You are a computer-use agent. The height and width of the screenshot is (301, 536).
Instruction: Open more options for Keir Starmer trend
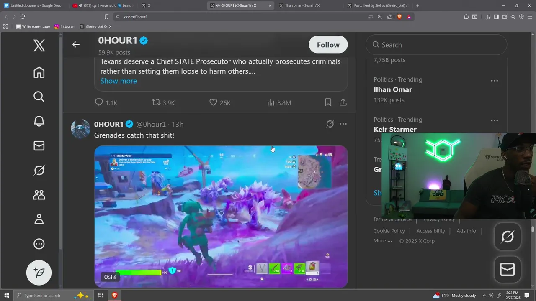[x=495, y=121]
